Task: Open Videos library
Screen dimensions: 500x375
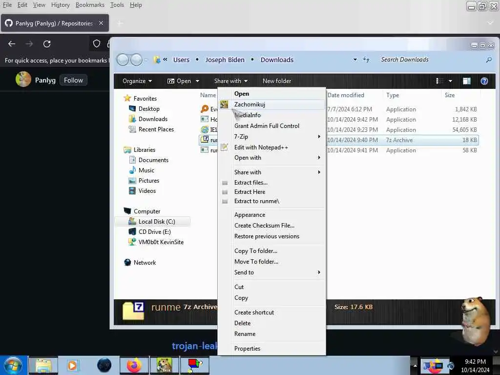Action: click(x=147, y=191)
